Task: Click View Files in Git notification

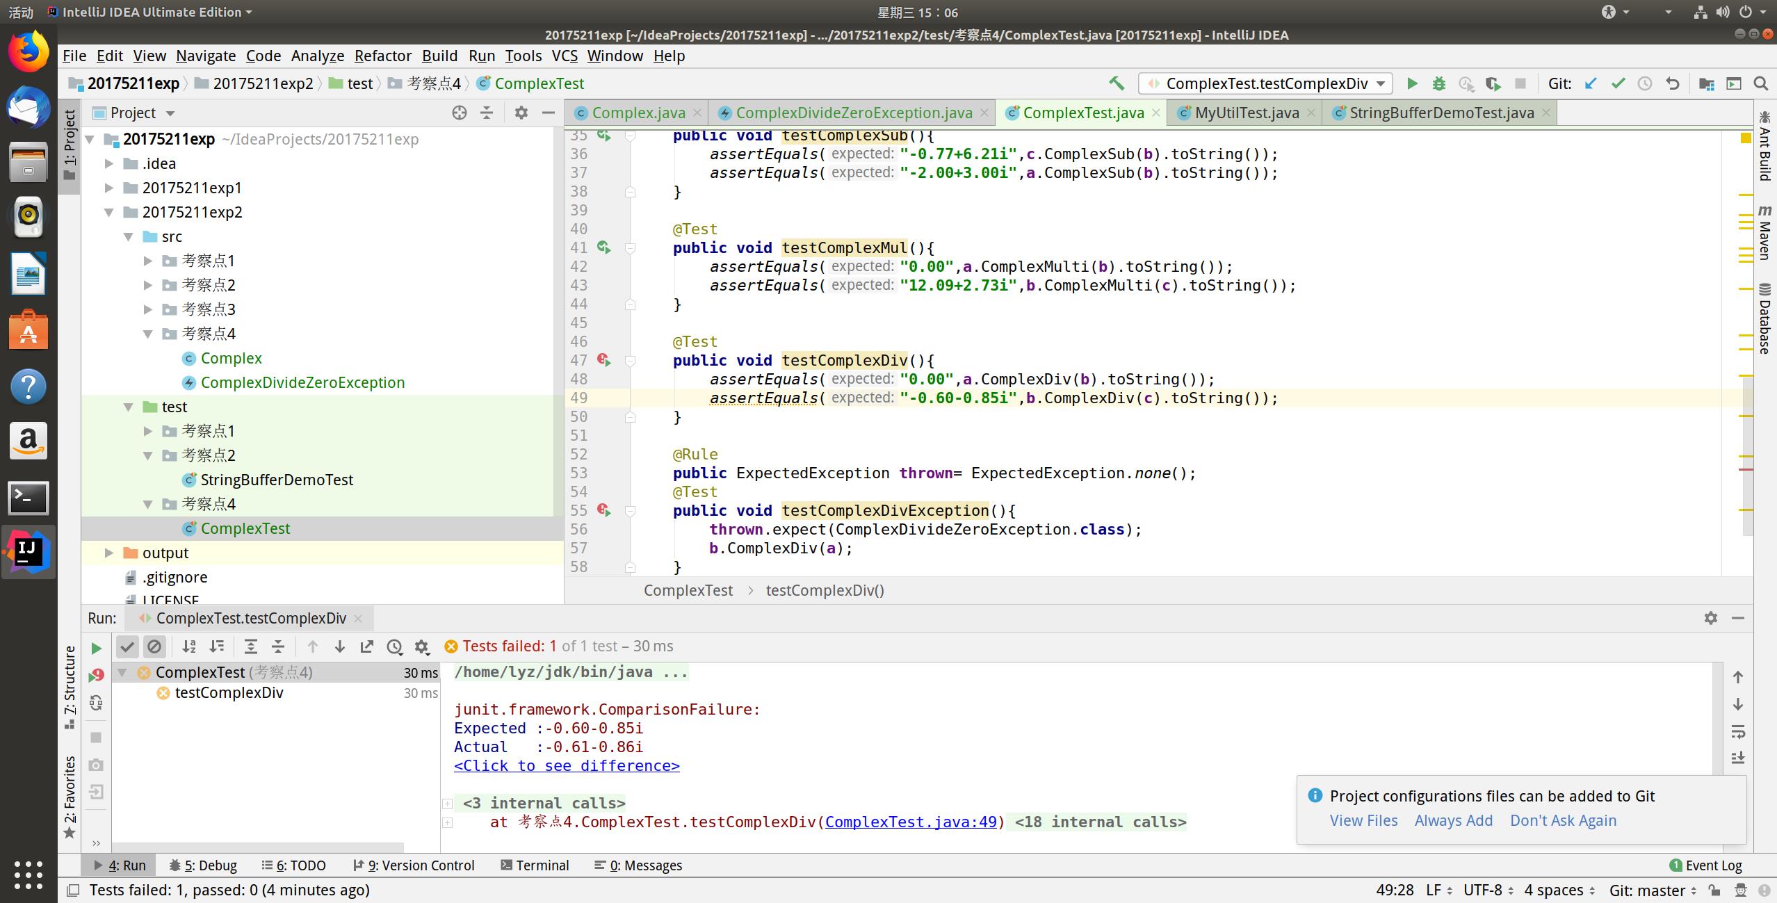Action: click(x=1363, y=820)
